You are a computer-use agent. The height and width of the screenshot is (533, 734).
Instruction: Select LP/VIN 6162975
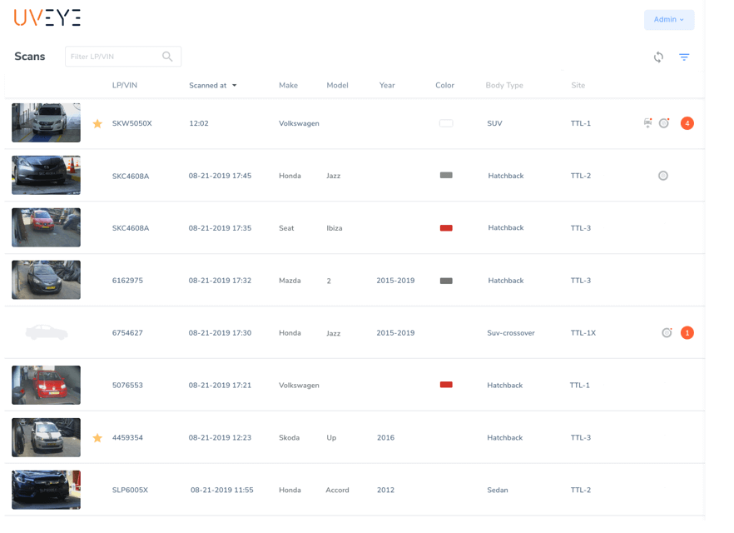[x=127, y=281]
